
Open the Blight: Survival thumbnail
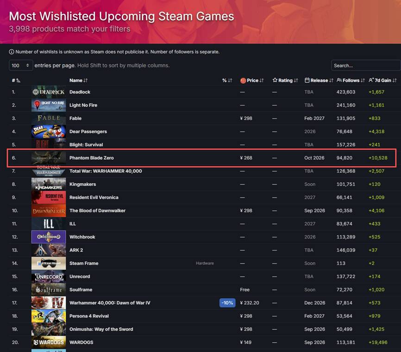tap(49, 145)
